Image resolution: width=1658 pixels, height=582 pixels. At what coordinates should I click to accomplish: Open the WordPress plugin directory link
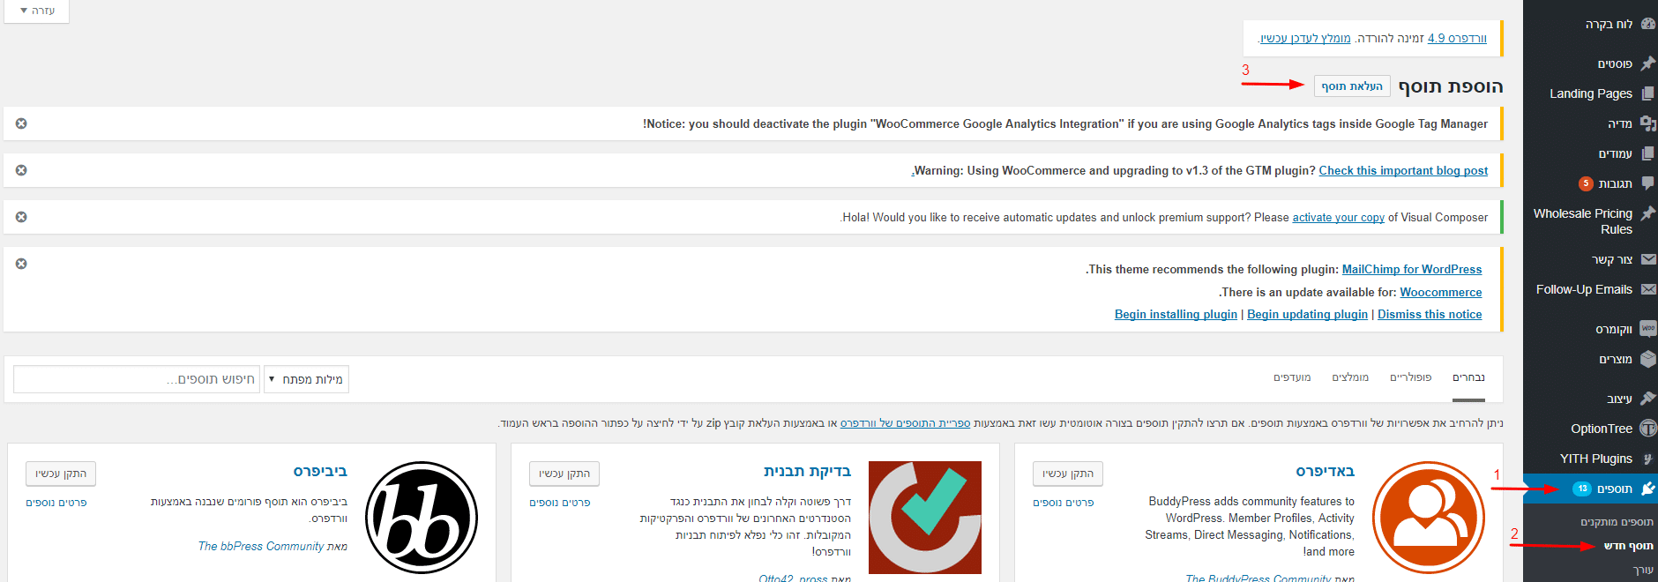(905, 423)
